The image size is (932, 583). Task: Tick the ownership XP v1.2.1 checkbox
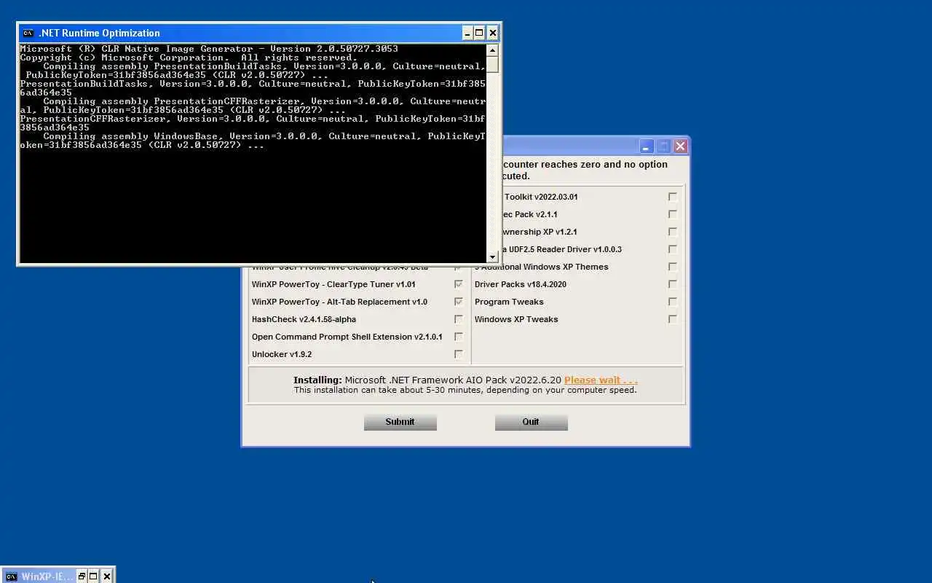click(673, 232)
